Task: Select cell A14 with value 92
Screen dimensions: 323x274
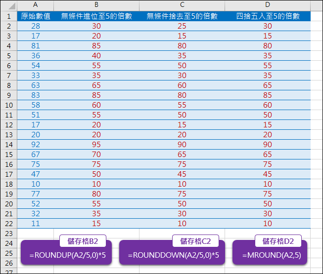Action: tap(36, 145)
